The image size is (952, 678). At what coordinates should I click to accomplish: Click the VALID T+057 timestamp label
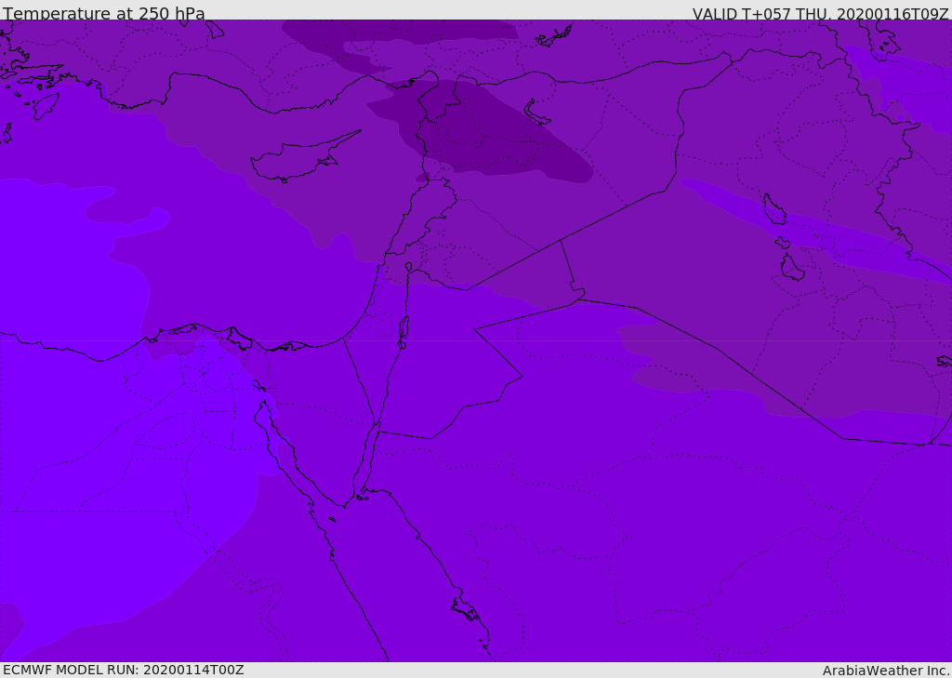pos(820,13)
